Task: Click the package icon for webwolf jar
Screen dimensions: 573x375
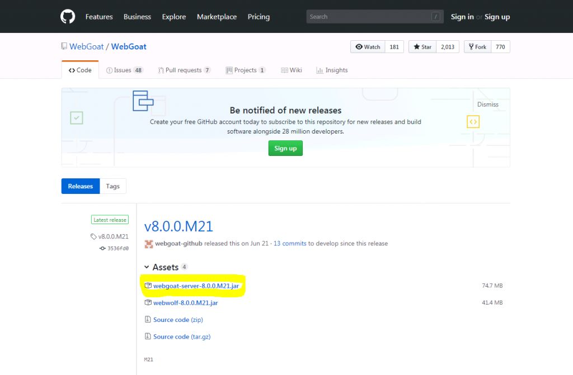Action: click(x=148, y=302)
